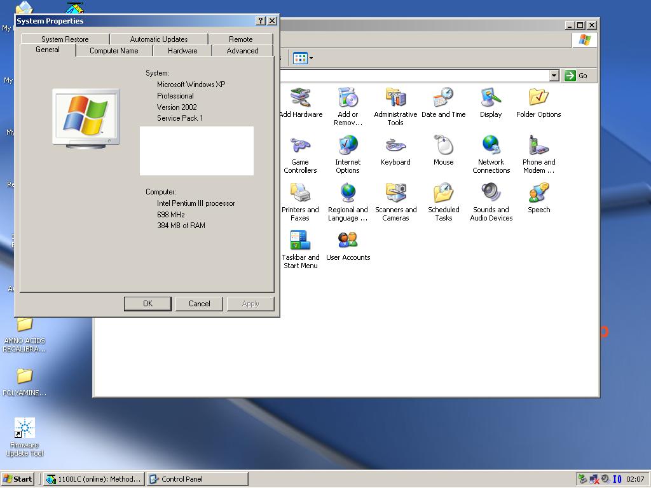Open the Firmware Update Tool shortcut
Screen dimensions: 651x488
click(x=24, y=428)
